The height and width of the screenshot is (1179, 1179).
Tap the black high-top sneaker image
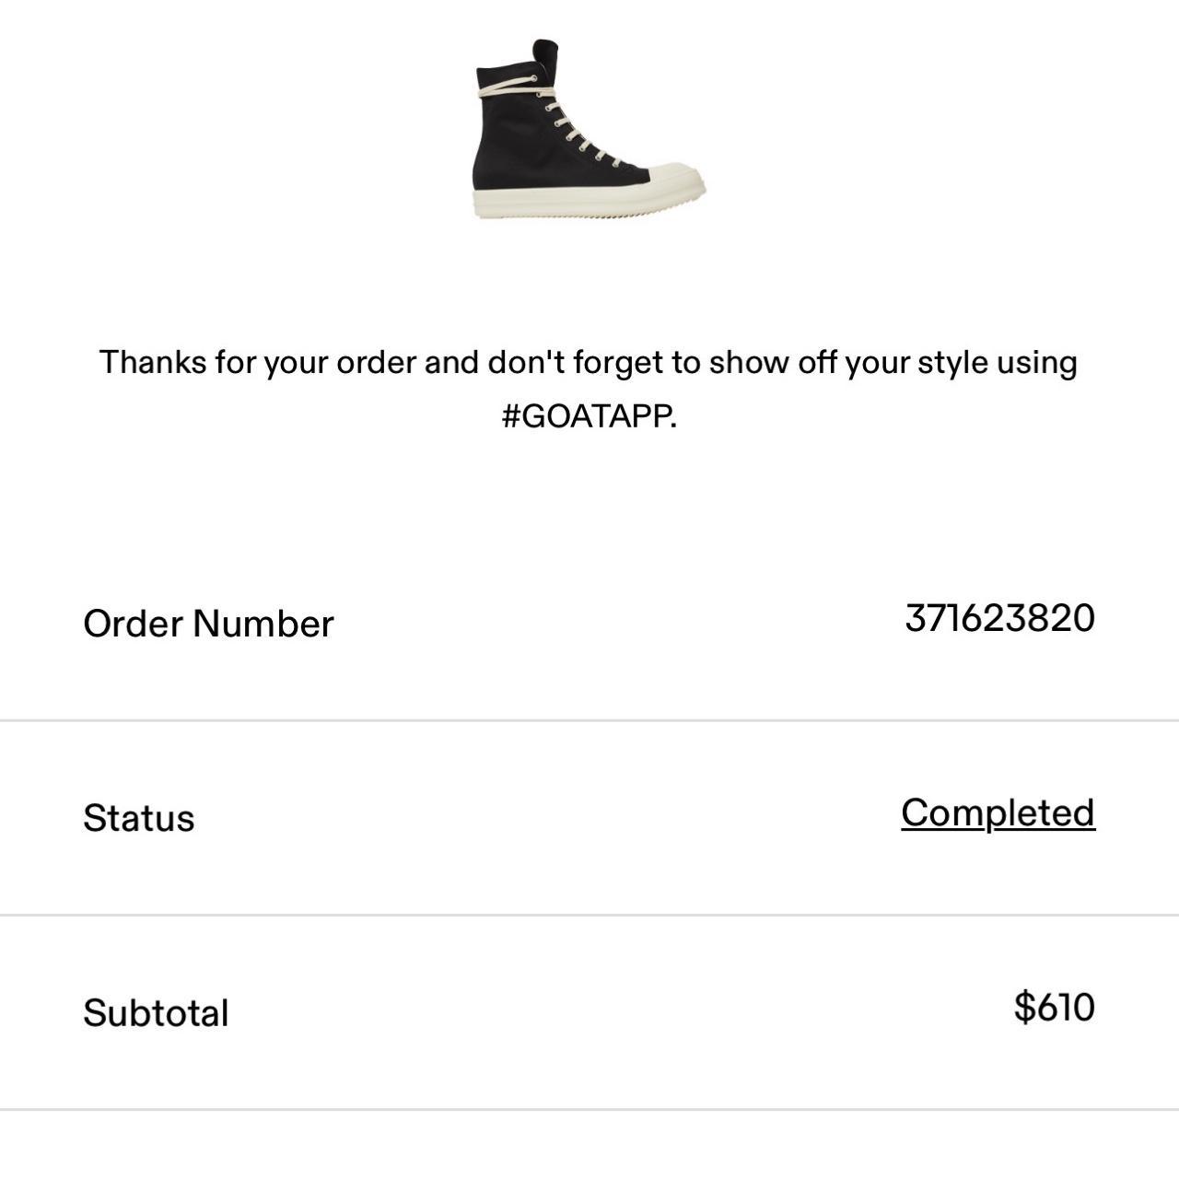(x=589, y=129)
